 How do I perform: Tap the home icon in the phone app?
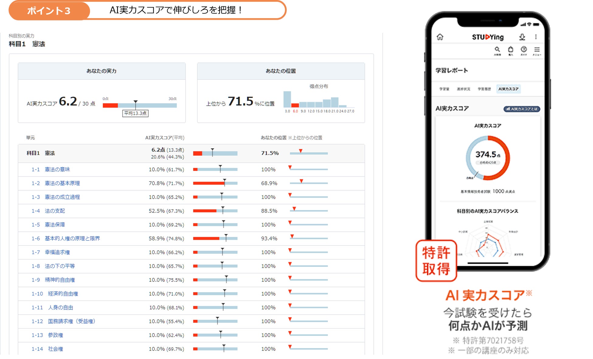(440, 37)
